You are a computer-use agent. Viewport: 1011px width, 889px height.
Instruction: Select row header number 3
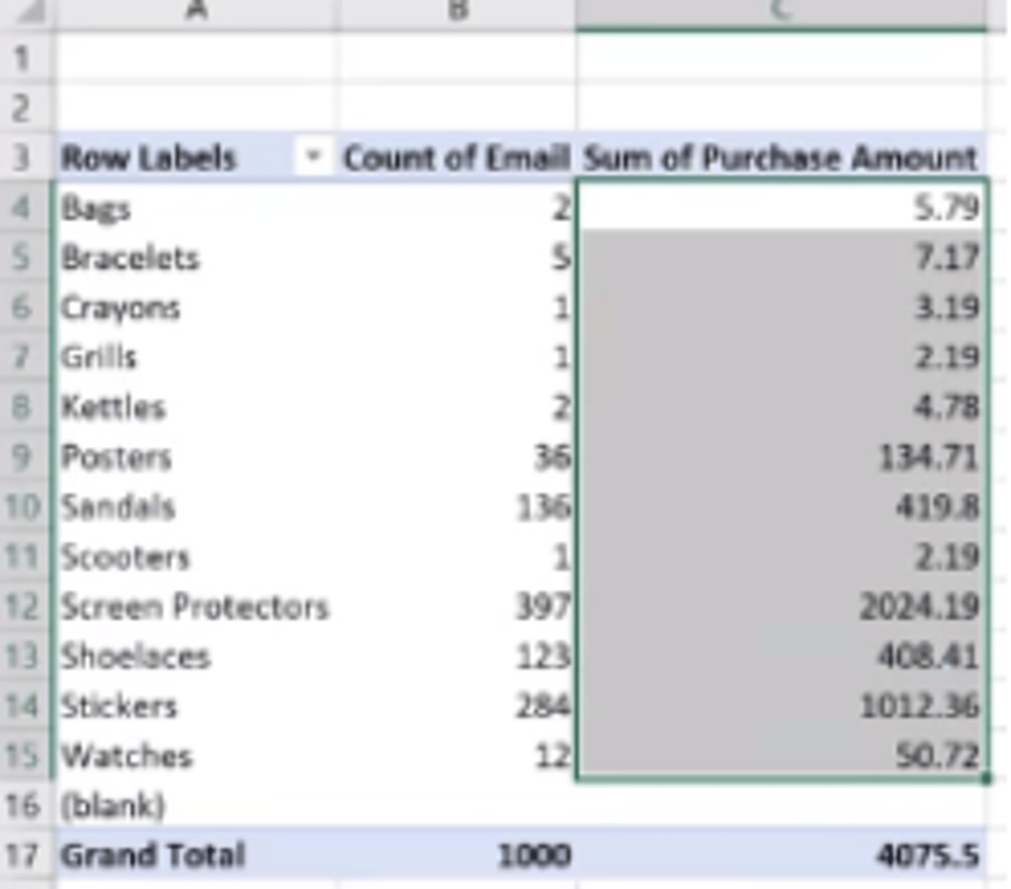tap(22, 157)
